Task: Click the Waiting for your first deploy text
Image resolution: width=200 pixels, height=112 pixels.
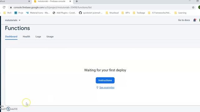Action: pos(105,70)
